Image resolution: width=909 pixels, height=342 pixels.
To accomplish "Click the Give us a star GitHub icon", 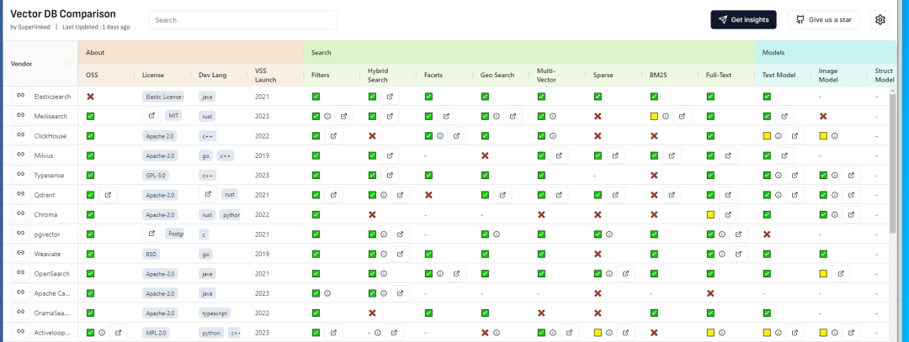I will [x=800, y=19].
